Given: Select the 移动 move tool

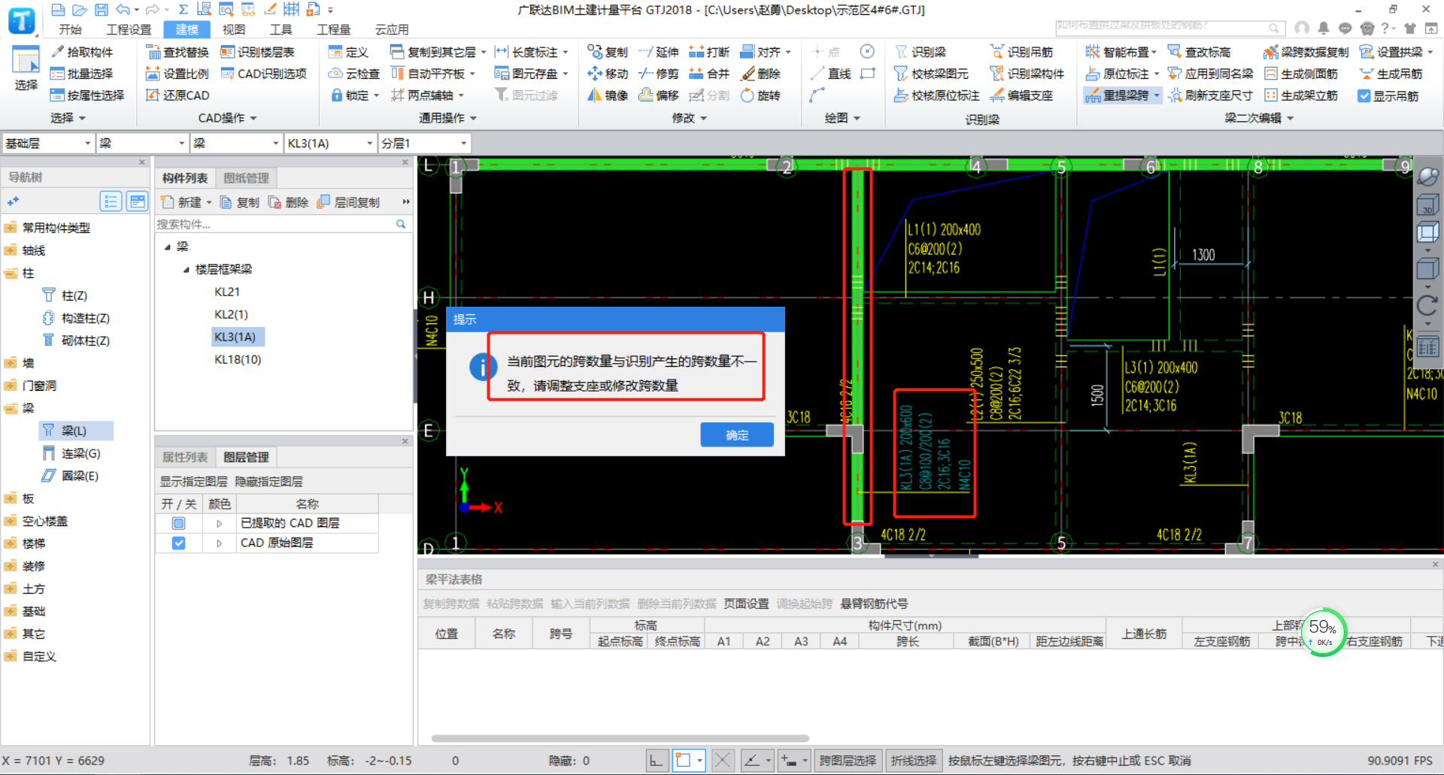Looking at the screenshot, I should tap(608, 74).
